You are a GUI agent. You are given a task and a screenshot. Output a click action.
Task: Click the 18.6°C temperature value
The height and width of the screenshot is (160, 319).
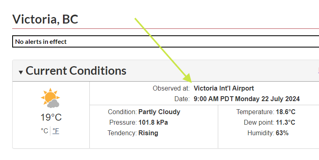pos(286,112)
